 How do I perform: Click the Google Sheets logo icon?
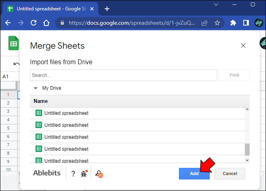pyautogui.click(x=14, y=43)
